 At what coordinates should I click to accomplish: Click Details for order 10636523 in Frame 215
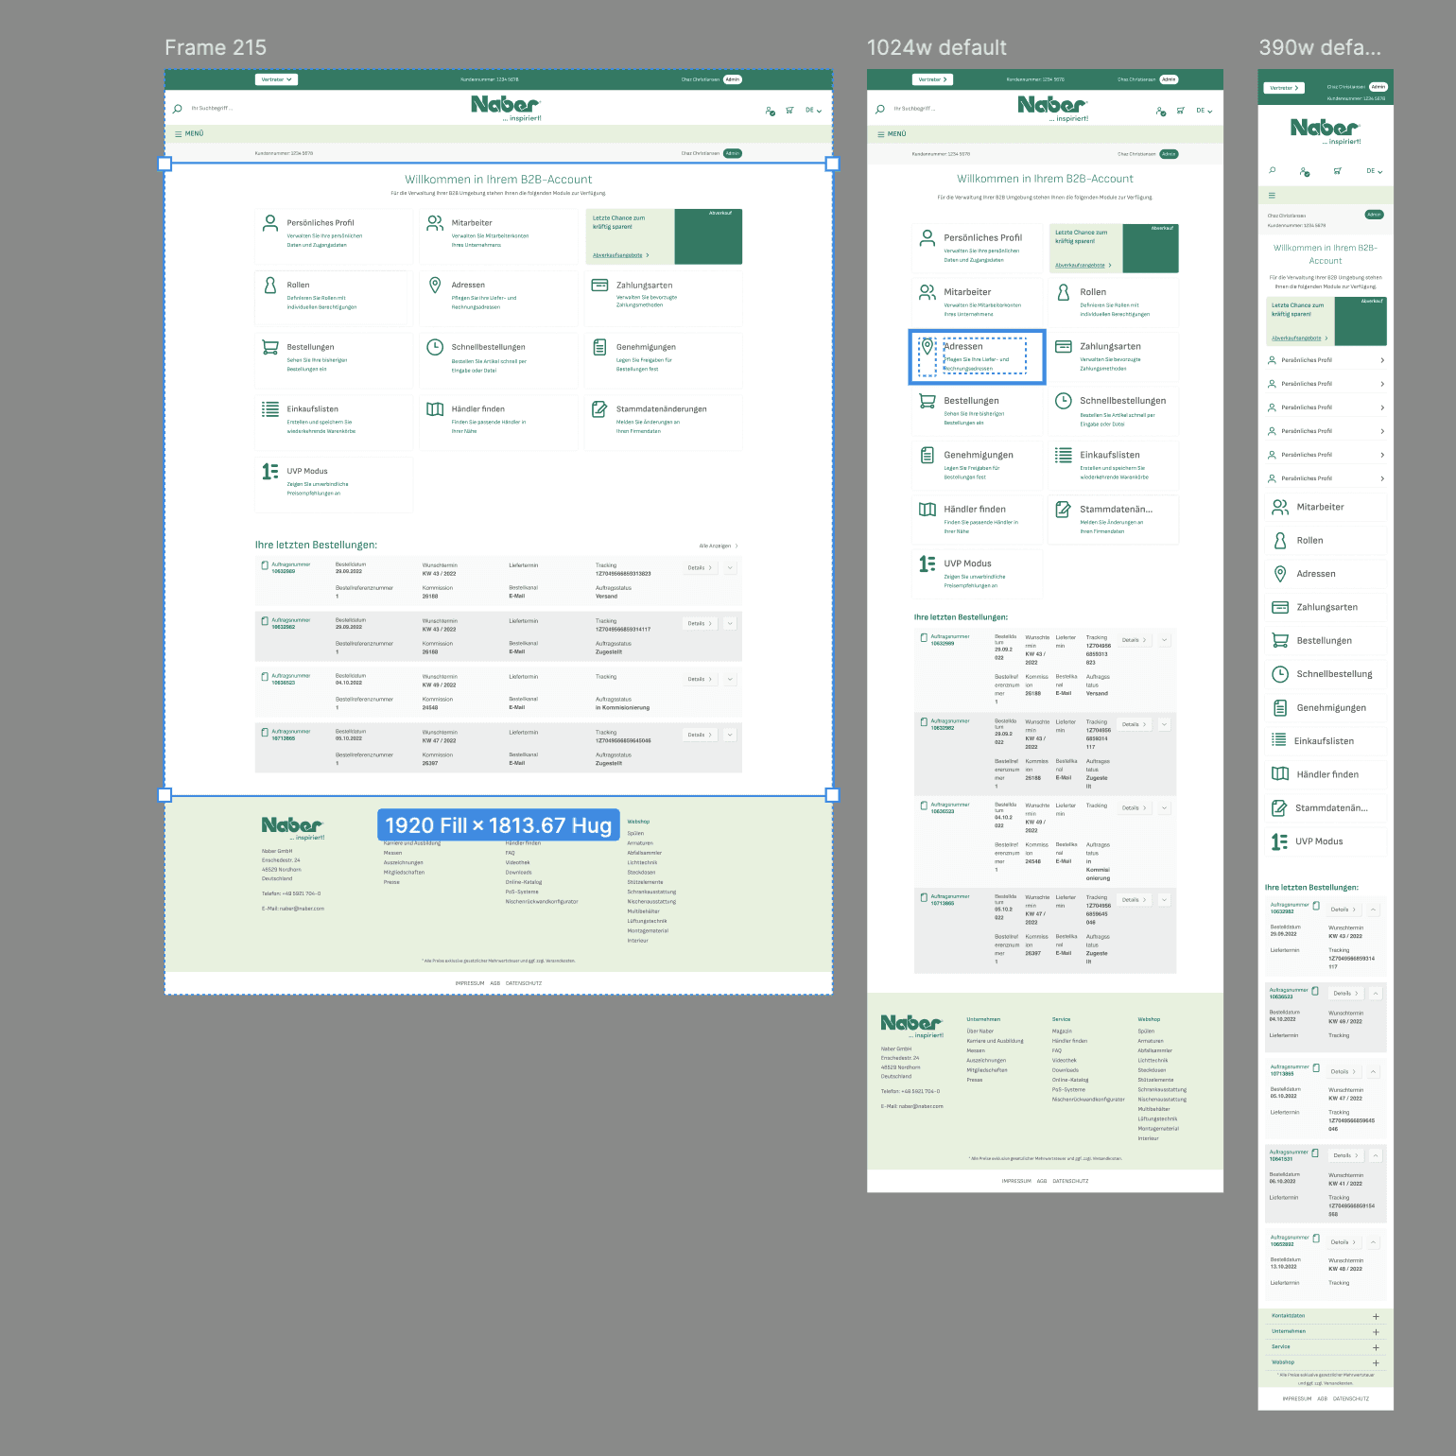click(701, 680)
